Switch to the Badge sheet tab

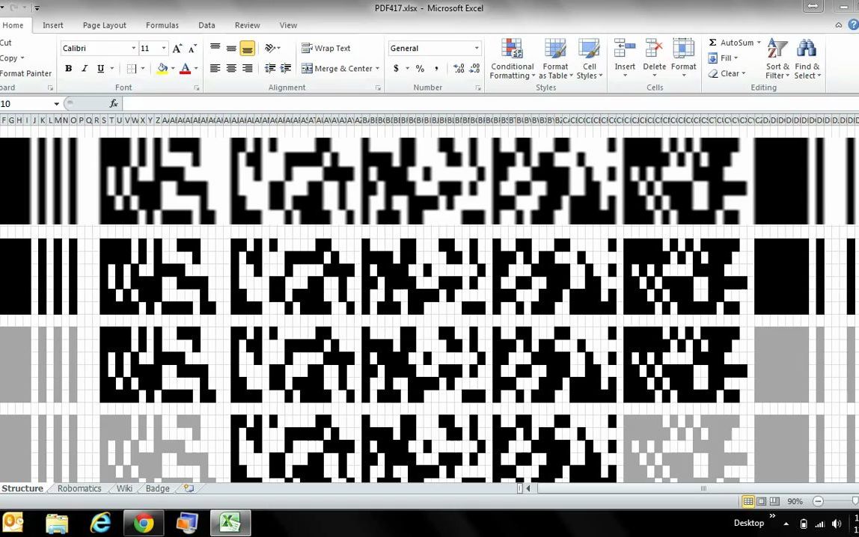(x=157, y=488)
